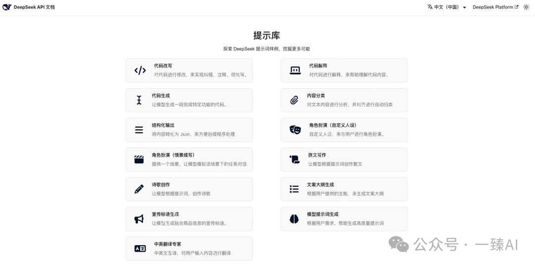Screen dimensions: 535x266
Task: Click the text cursor icon for 代码生成
Action: tap(139, 100)
